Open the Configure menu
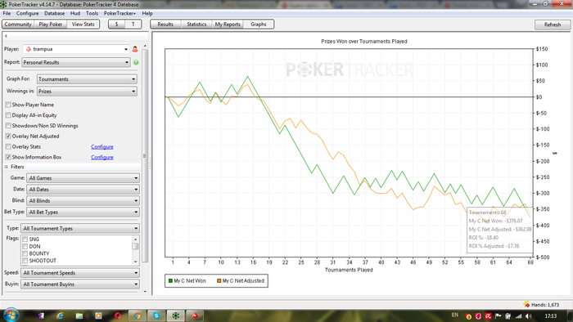This screenshot has height=322, width=573. click(x=27, y=14)
